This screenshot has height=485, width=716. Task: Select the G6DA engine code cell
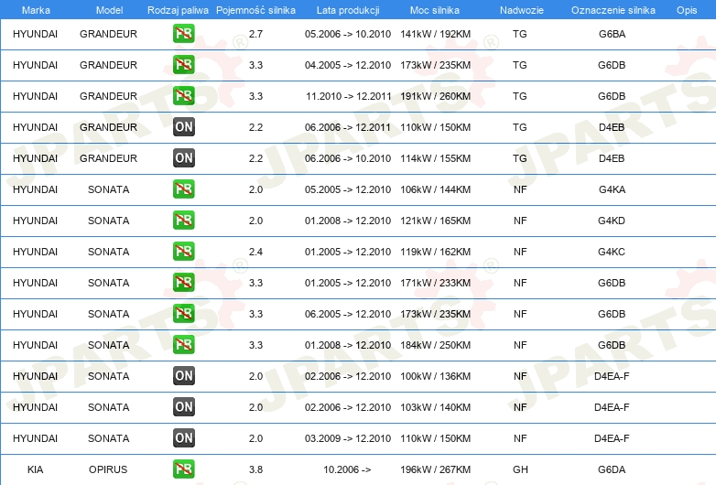click(612, 469)
